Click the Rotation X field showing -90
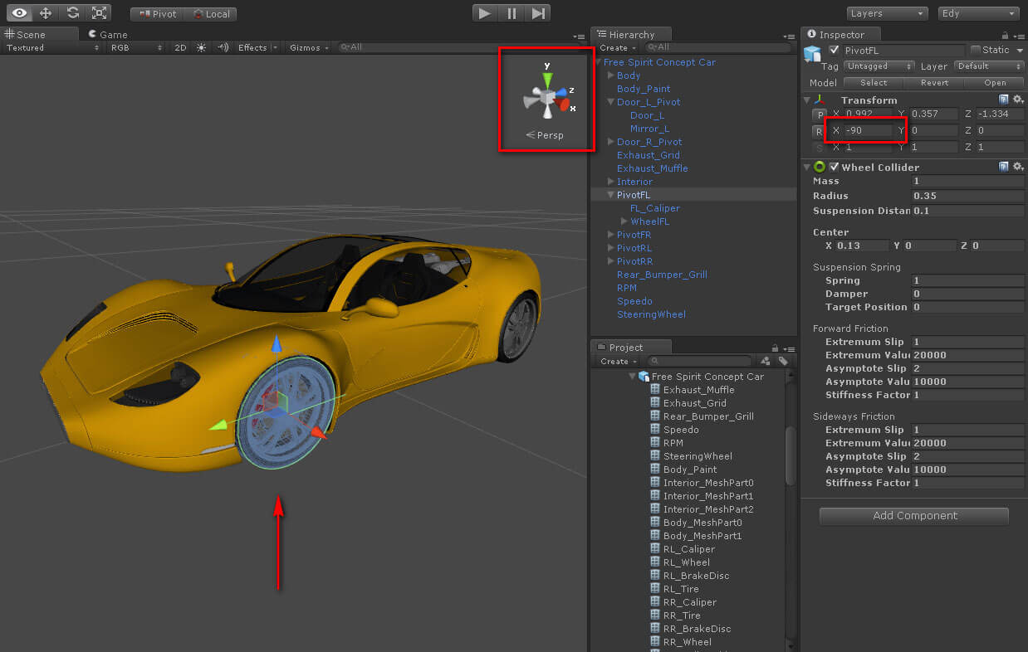This screenshot has height=652, width=1028. tap(868, 131)
